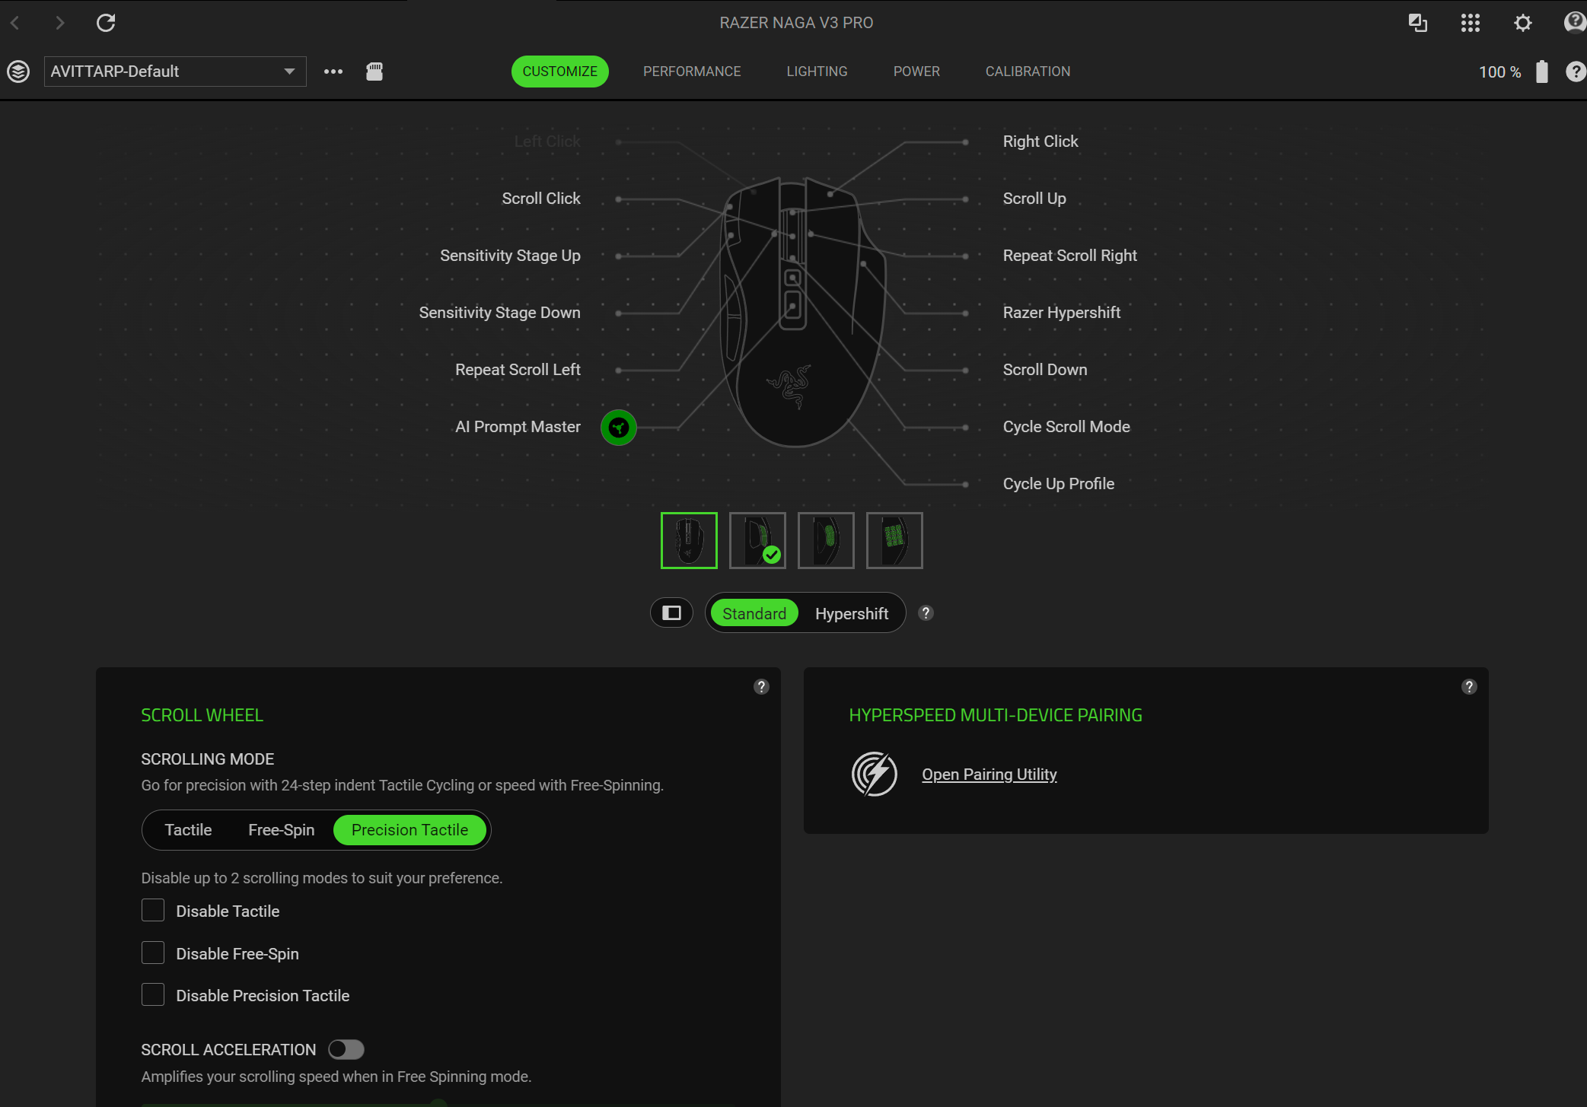
Task: Switch to the Performance tab
Action: [692, 72]
